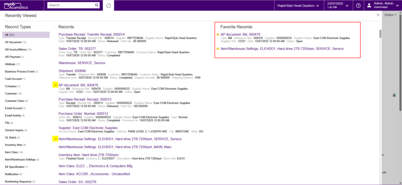The image size is (402, 185).
Task: Open Rapid Byte Head Quarters branch dropdown
Action: click(298, 5)
